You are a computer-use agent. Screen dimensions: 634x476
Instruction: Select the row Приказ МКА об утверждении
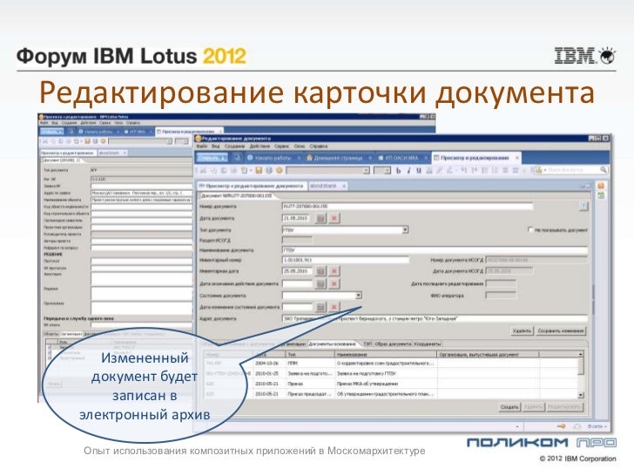(392, 384)
